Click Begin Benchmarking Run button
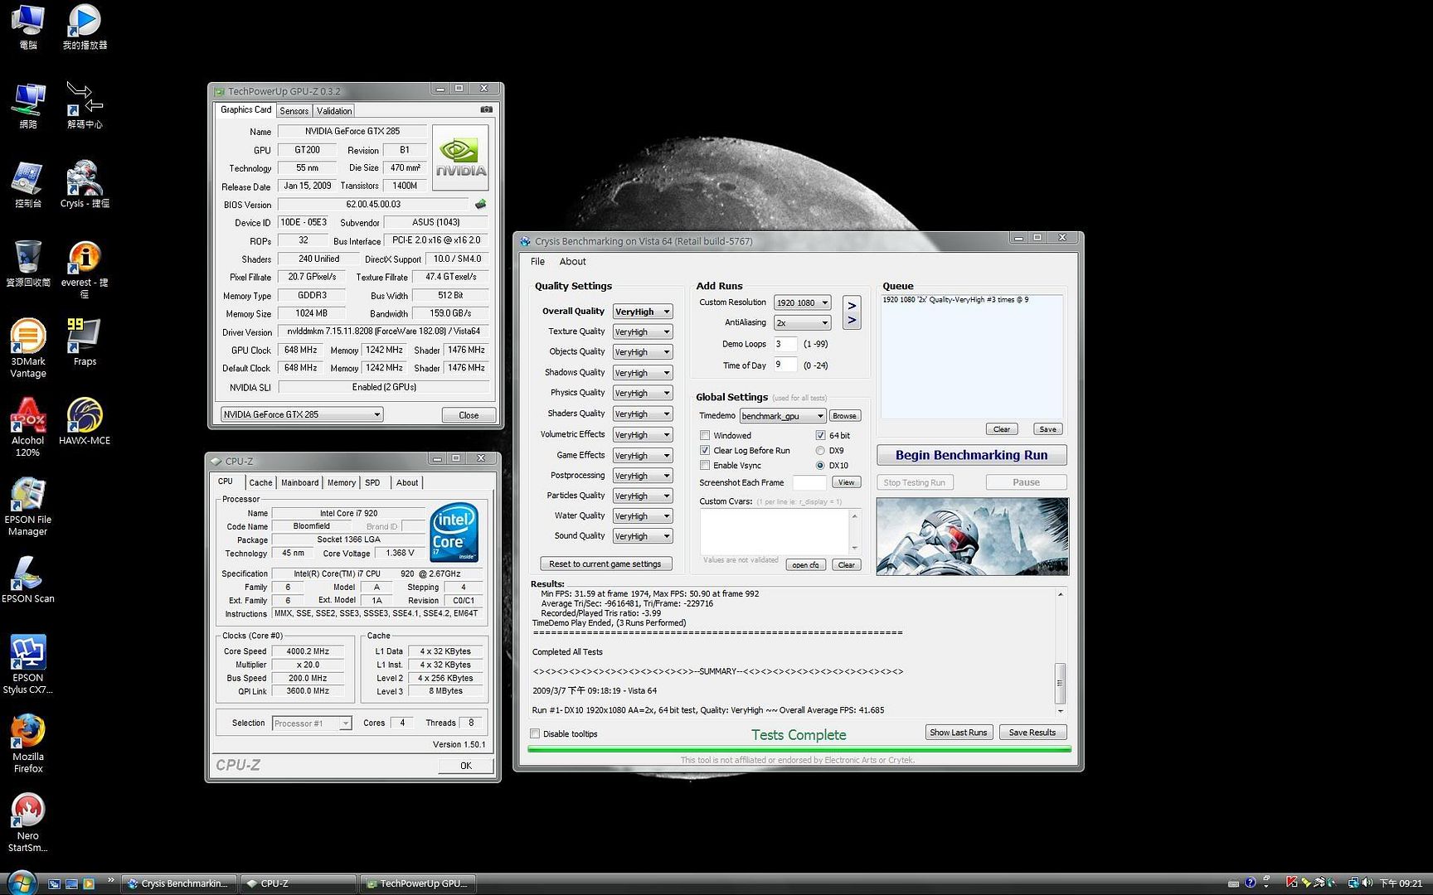 pyautogui.click(x=971, y=455)
